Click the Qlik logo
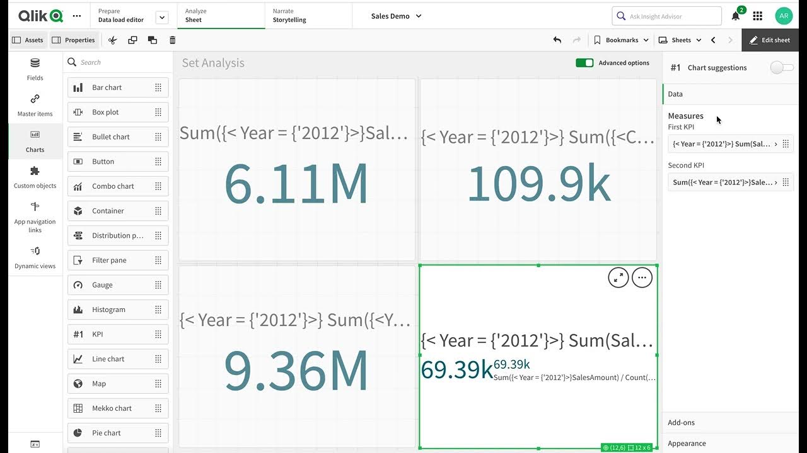 [x=40, y=16]
